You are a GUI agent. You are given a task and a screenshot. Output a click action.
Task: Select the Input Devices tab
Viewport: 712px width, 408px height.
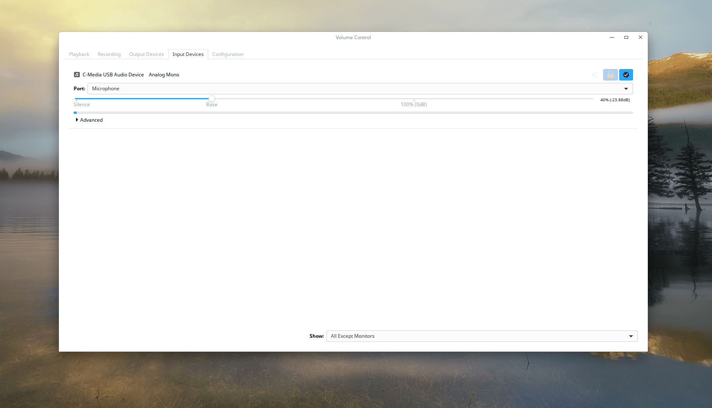[188, 54]
